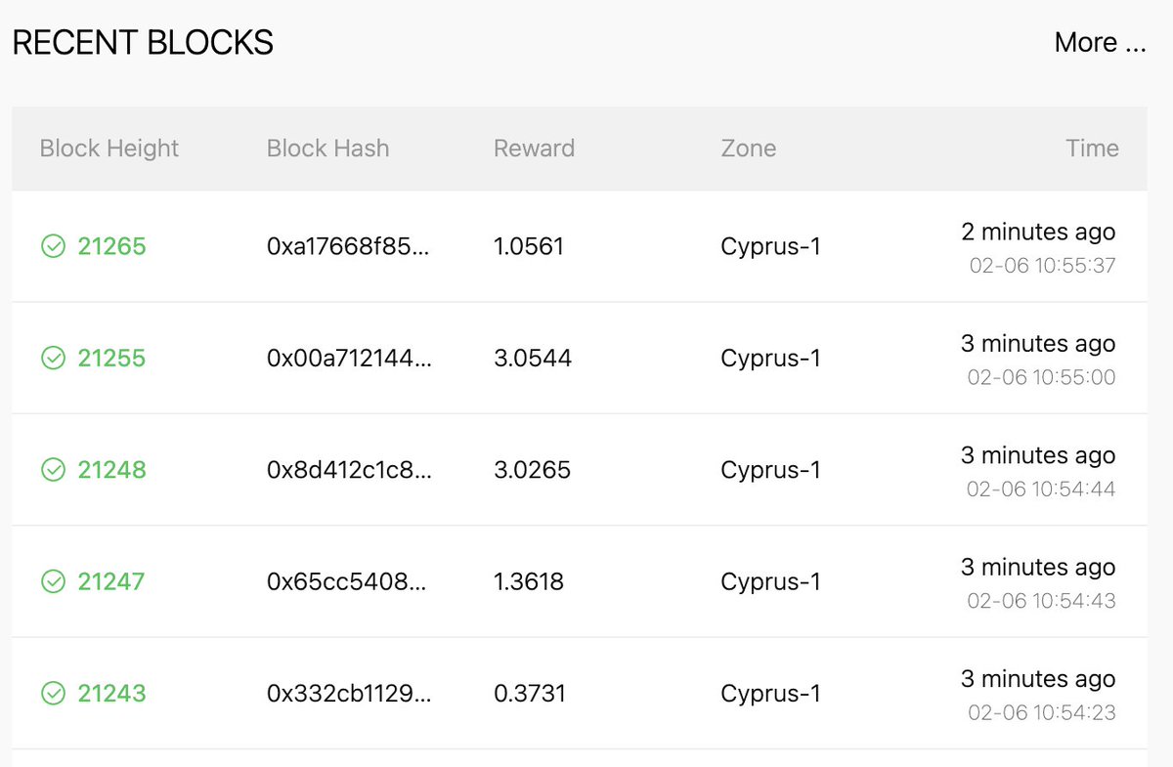Viewport: 1173px width, 767px height.
Task: Select block hash 0x00a712144...
Action: pyautogui.click(x=348, y=359)
